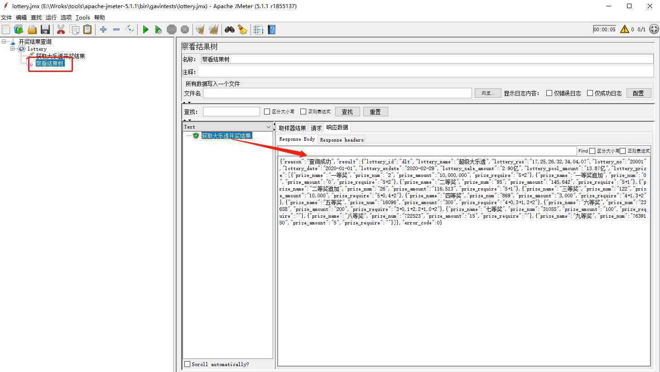Click the remote engine status icon

point(654,29)
